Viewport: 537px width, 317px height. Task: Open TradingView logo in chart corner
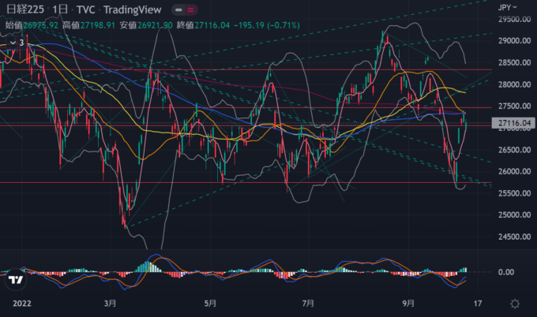(15, 280)
